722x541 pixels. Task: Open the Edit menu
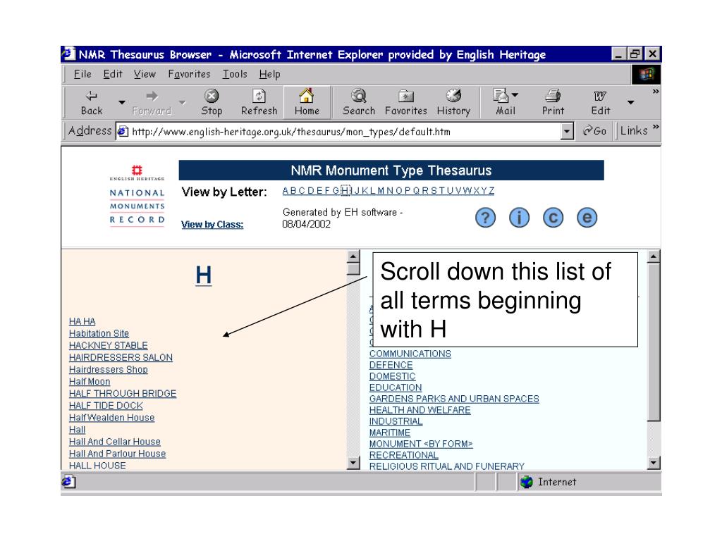coord(113,74)
